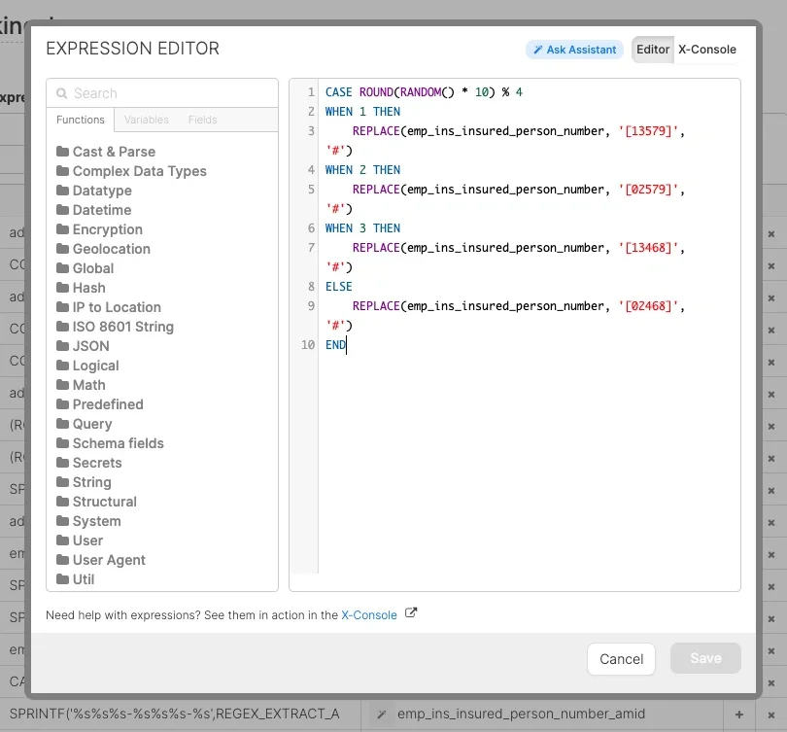Open the Encryption folder
787x732 pixels.
pyautogui.click(x=99, y=229)
